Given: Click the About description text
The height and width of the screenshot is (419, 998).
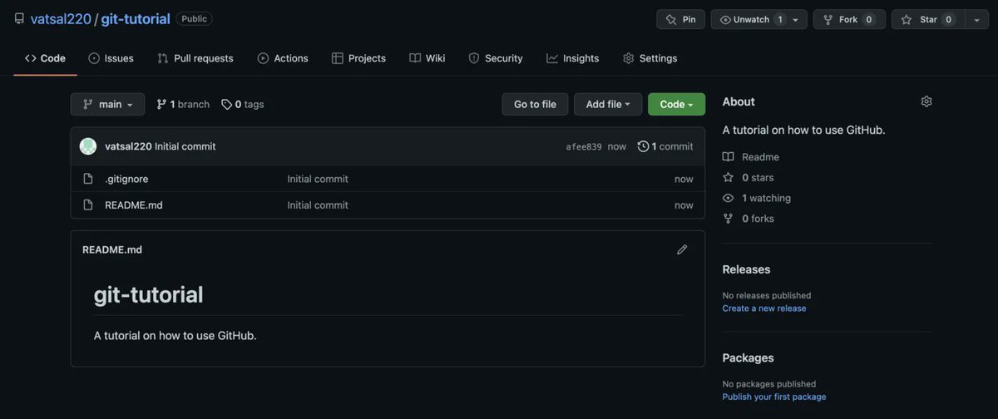Looking at the screenshot, I should tap(804, 130).
